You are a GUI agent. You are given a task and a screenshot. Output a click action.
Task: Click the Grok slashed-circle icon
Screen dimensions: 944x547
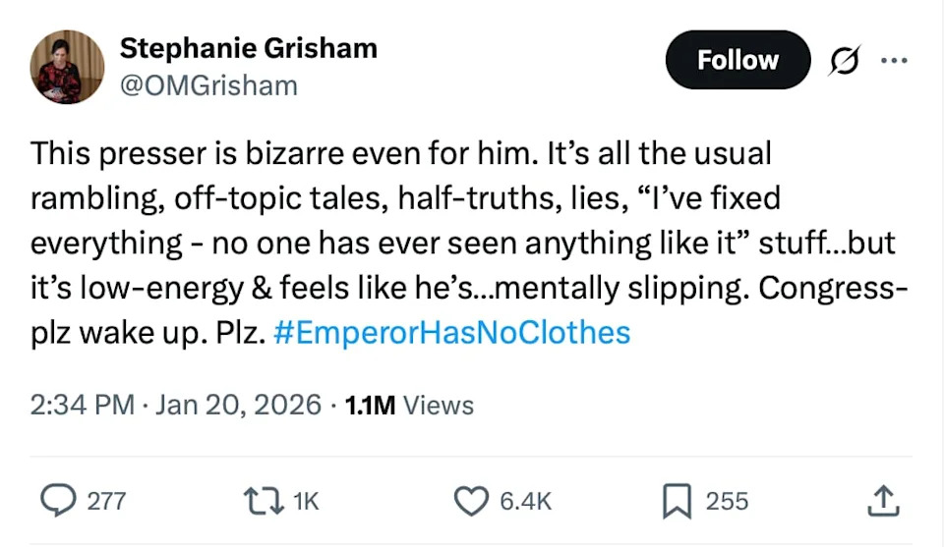(x=845, y=61)
